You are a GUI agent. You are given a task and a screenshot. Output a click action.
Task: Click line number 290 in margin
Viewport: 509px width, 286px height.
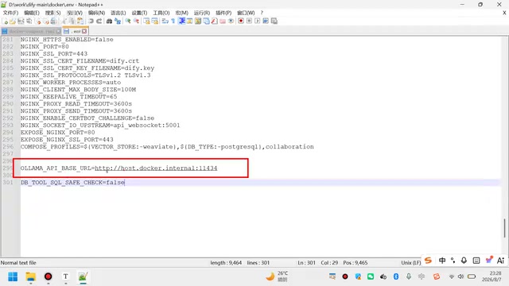click(x=8, y=103)
